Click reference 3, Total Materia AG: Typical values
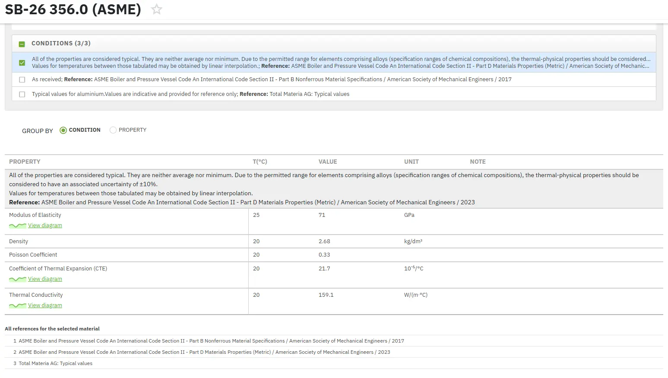 pos(55,363)
